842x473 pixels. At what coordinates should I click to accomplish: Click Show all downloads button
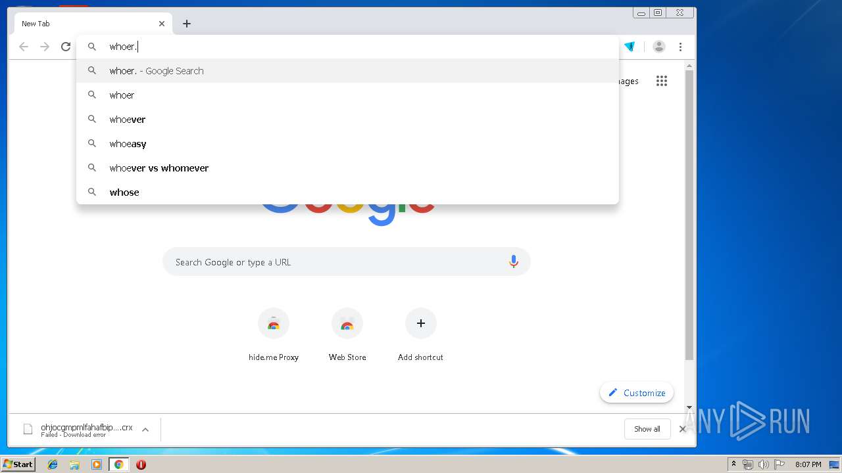[x=647, y=429]
